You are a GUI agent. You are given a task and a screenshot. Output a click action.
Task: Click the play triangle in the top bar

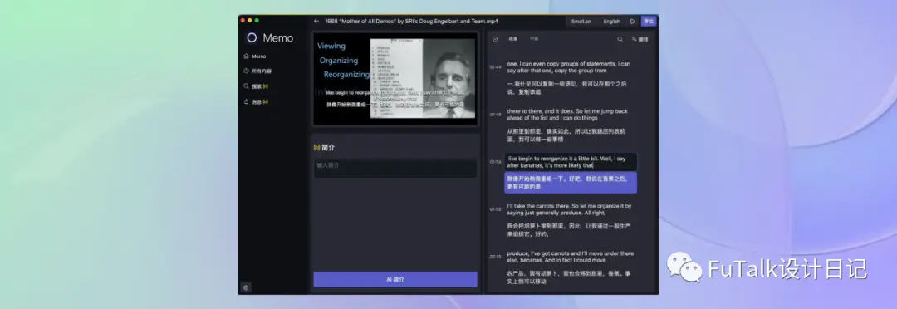tap(633, 21)
